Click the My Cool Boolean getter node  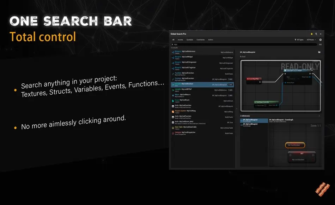coord(295,145)
